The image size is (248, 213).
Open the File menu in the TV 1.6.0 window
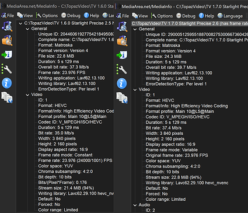8,15
